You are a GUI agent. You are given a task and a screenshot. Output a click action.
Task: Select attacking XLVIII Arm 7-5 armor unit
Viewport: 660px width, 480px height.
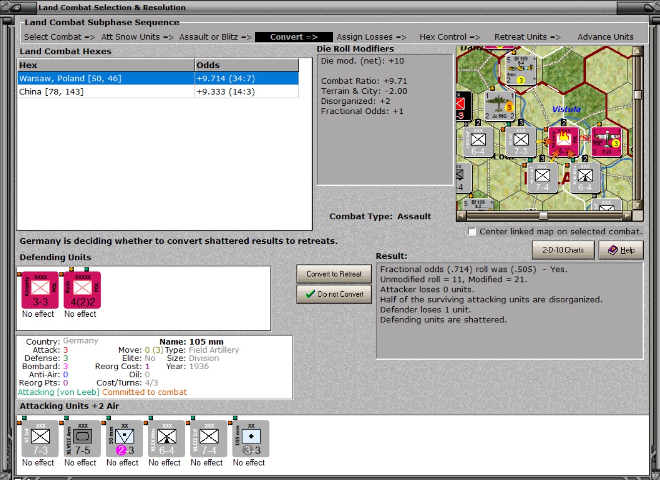tap(83, 439)
